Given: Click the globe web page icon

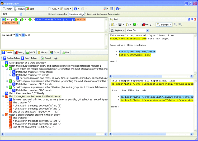Looking at the screenshot, I should pyautogui.click(x=134, y=24).
